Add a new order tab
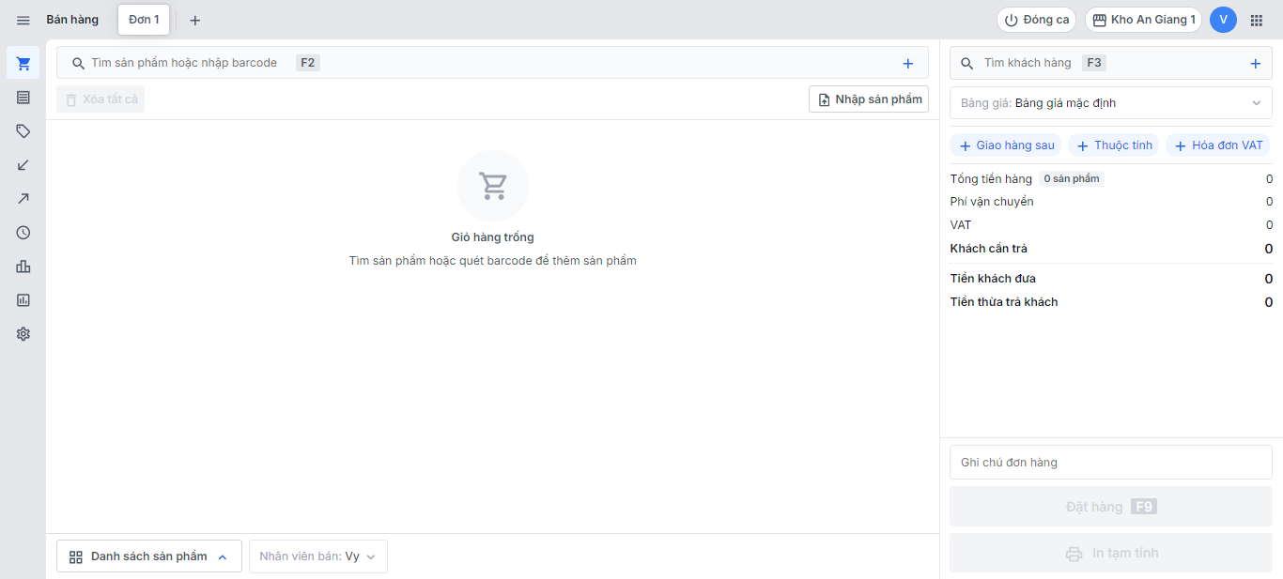1283x579 pixels. point(195,20)
